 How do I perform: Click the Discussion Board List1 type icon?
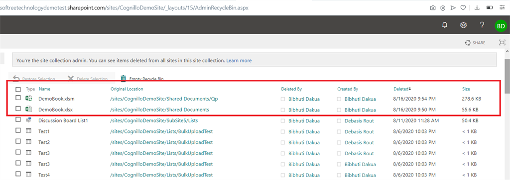point(28,120)
